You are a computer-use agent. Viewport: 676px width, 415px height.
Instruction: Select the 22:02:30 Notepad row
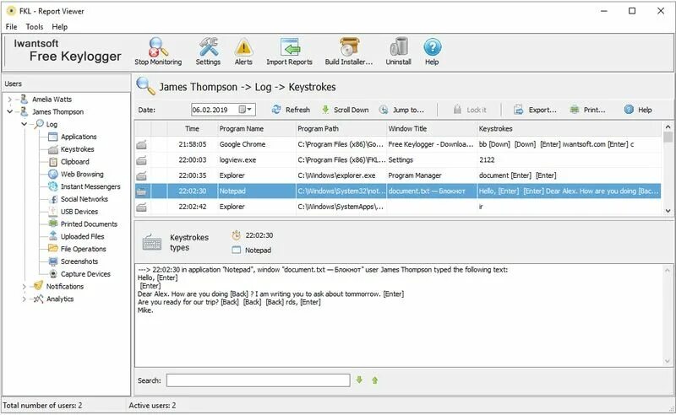[x=398, y=191]
